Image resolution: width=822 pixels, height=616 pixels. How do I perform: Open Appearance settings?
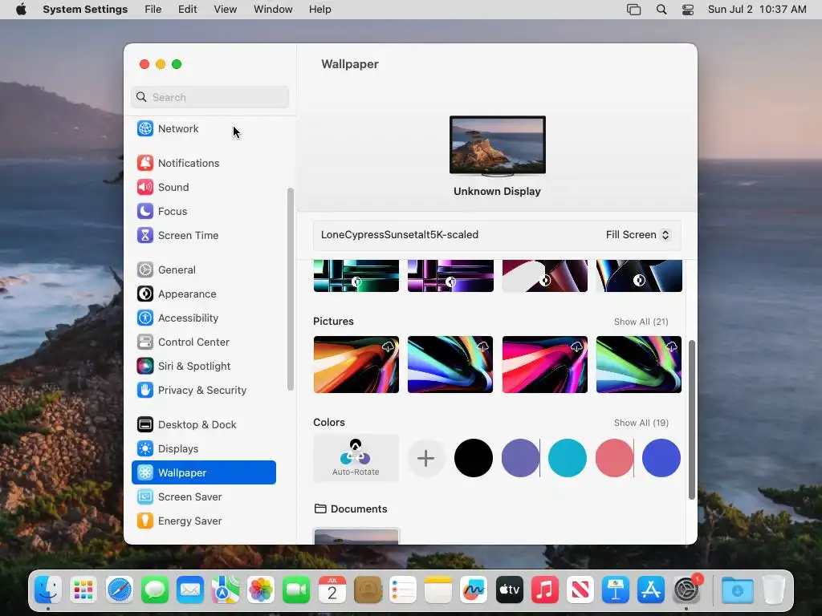[203, 294]
